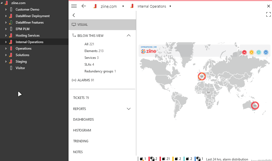
Task: Expand the Hosting Services tree arrow
Action: 6,36
